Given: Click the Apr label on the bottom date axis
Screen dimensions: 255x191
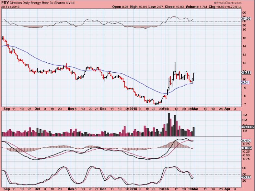Looking at the screenshot, I should pos(227,189).
